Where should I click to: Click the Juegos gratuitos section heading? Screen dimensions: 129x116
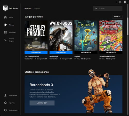[x=34, y=17]
